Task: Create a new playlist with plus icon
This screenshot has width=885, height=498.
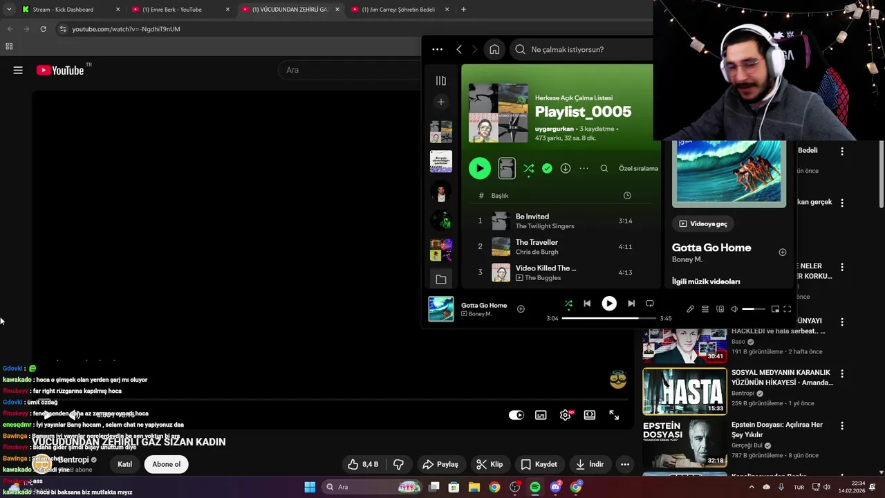Action: tap(441, 102)
